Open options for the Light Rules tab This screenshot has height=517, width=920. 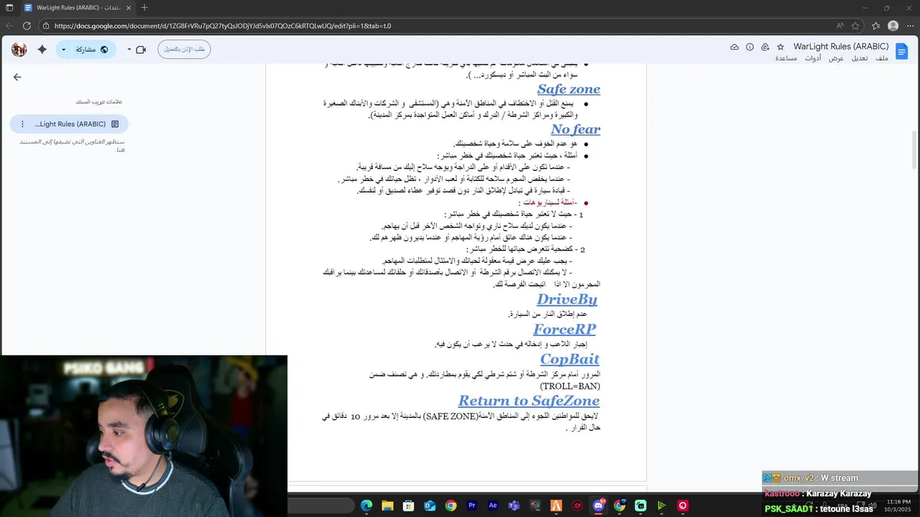[x=22, y=124]
